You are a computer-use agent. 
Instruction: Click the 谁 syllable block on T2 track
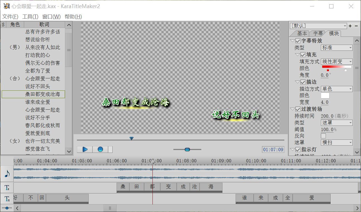click(244, 198)
